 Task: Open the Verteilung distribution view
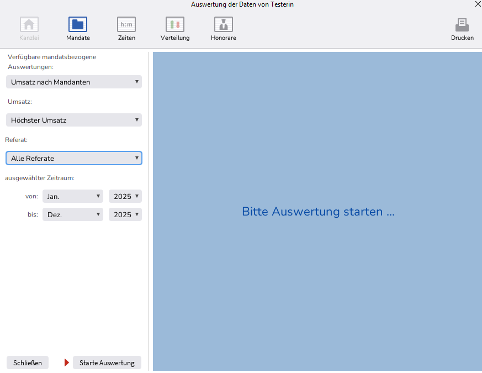coord(175,25)
